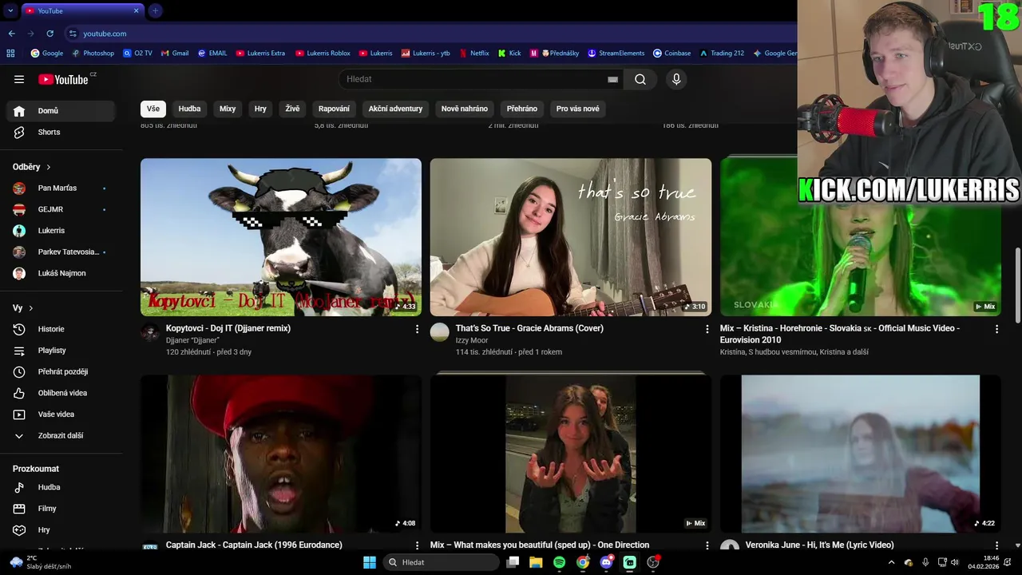The image size is (1022, 575).
Task: Click the search magnifier button
Action: tap(640, 79)
